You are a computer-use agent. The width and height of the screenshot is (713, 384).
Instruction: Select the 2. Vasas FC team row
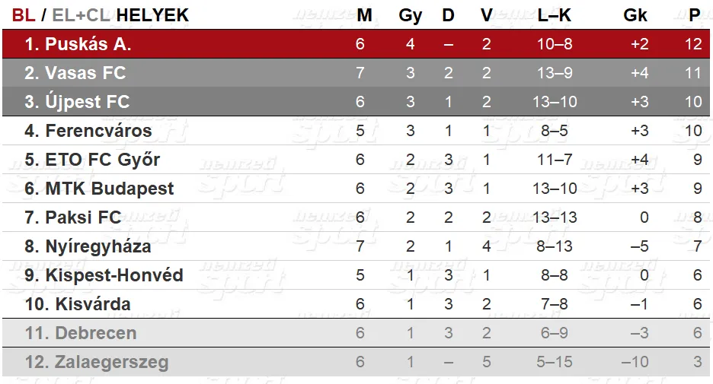(356, 73)
